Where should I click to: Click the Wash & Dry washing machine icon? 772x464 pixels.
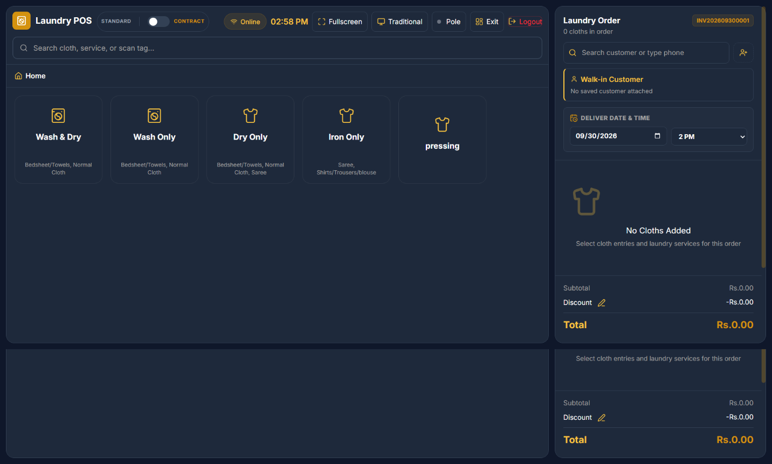pos(58,115)
